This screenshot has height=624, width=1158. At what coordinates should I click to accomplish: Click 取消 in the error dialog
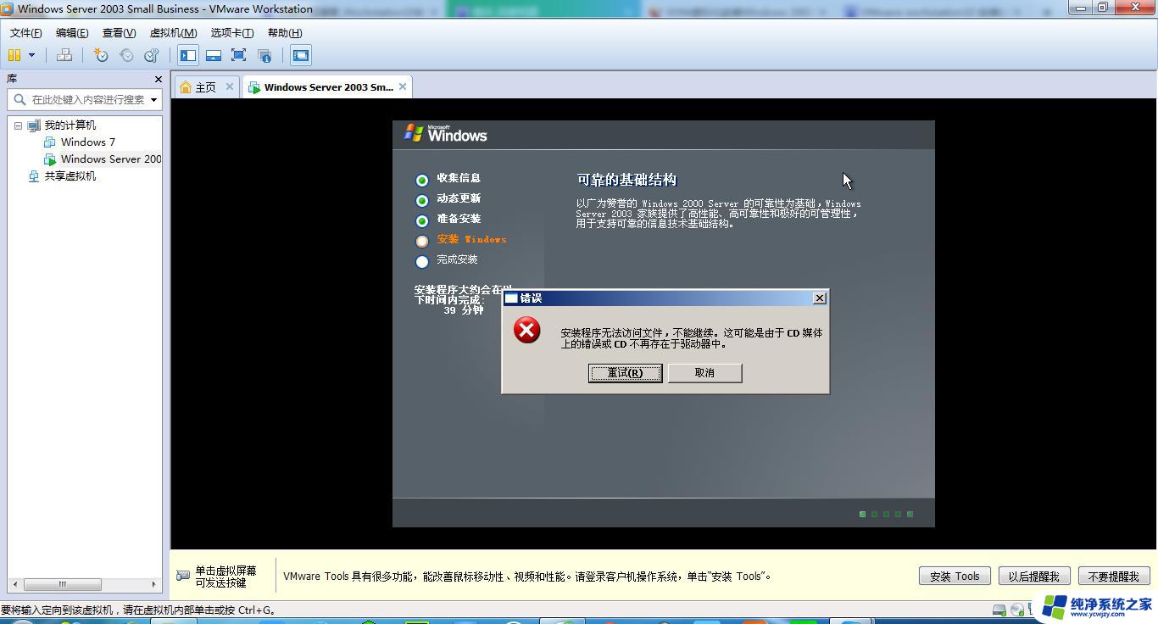704,373
